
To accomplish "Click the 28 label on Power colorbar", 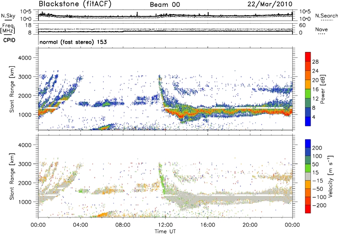I will (315, 62).
